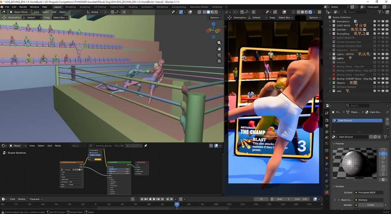
Task: Switch to orthographic grid view icon
Action: click(x=219, y=61)
